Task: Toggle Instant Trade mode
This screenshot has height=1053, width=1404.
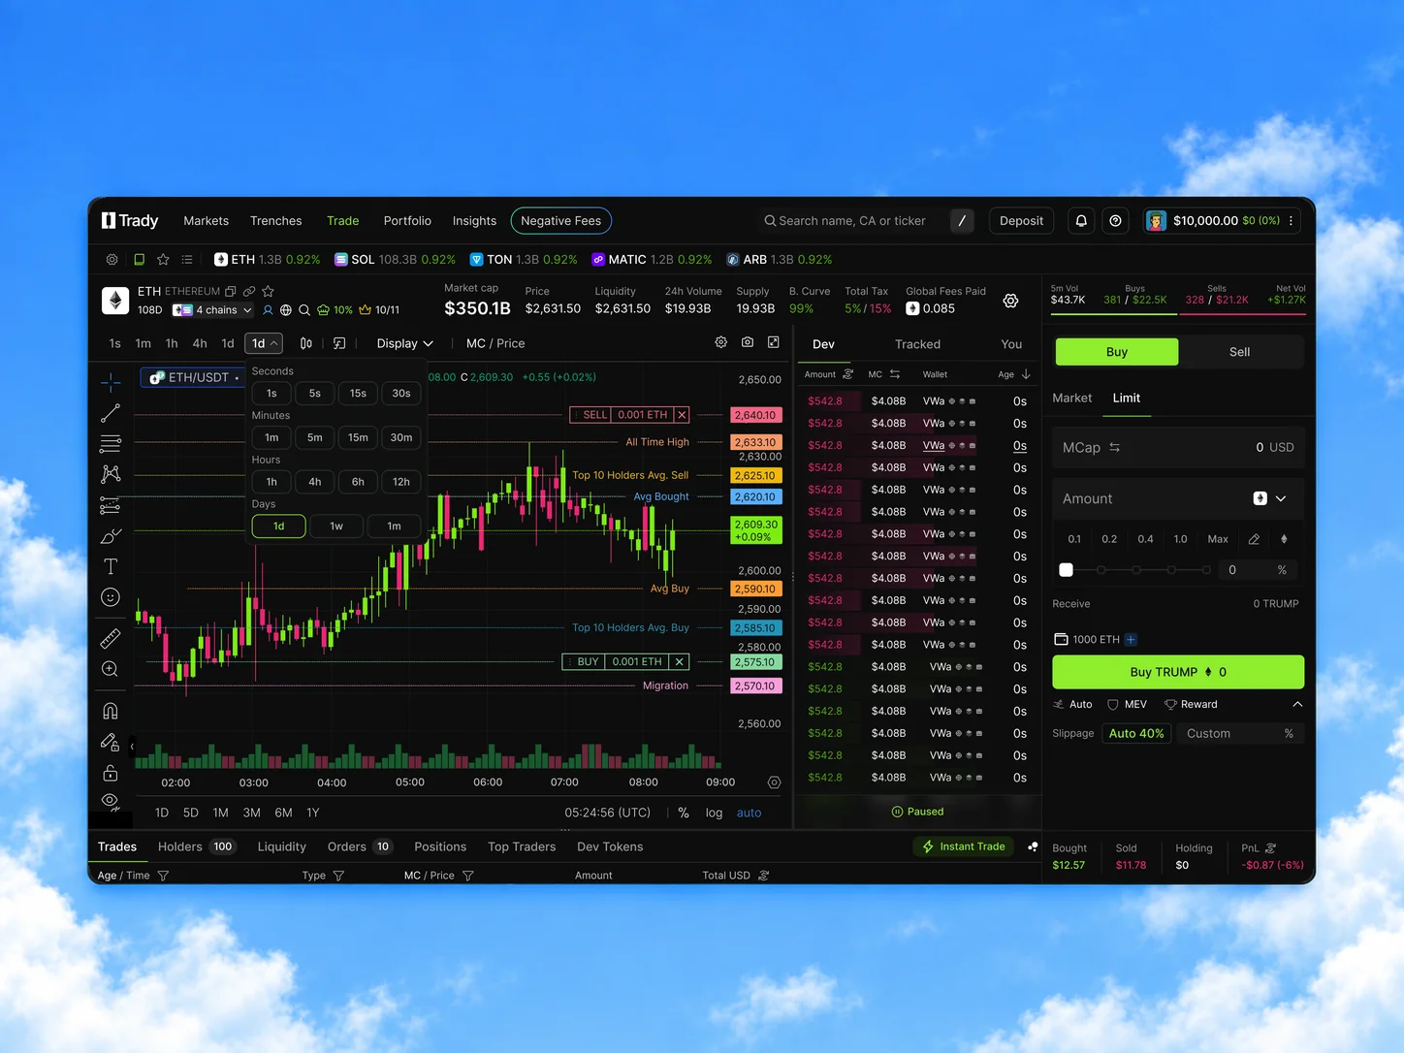Action: [x=965, y=846]
